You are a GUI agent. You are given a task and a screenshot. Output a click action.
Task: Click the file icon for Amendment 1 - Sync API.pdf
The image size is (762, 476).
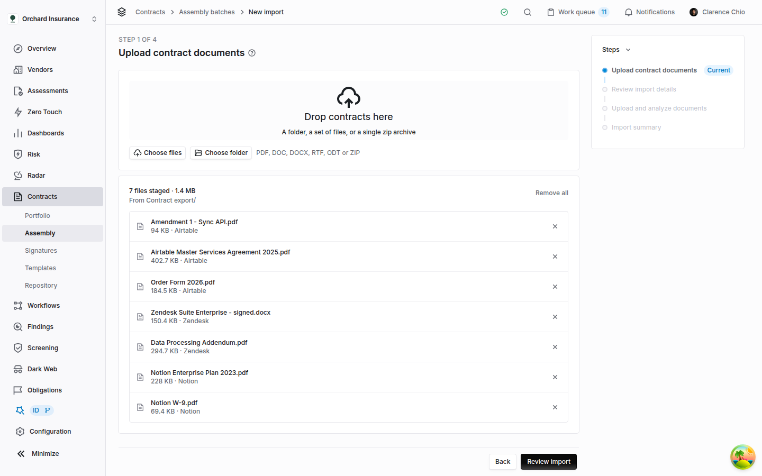[140, 226]
